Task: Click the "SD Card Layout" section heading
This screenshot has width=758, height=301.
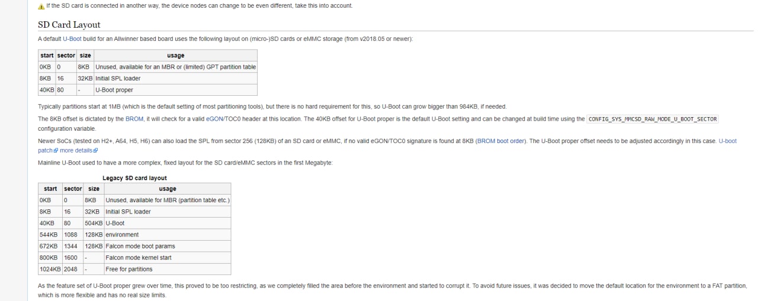Action: [69, 25]
